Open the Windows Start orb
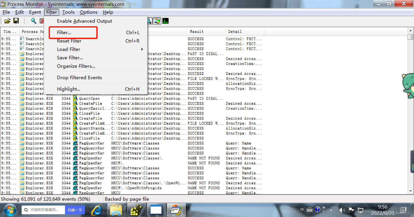The height and width of the screenshot is (217, 414). click(x=10, y=210)
